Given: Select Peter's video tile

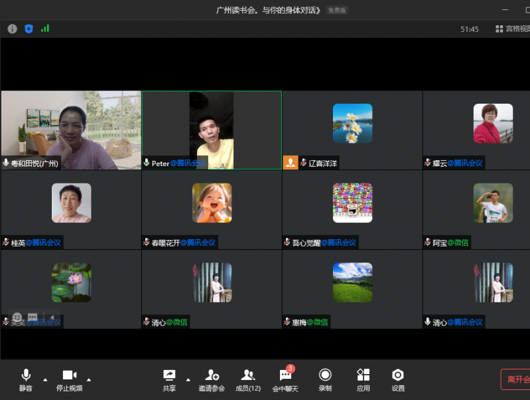Looking at the screenshot, I should click(212, 130).
